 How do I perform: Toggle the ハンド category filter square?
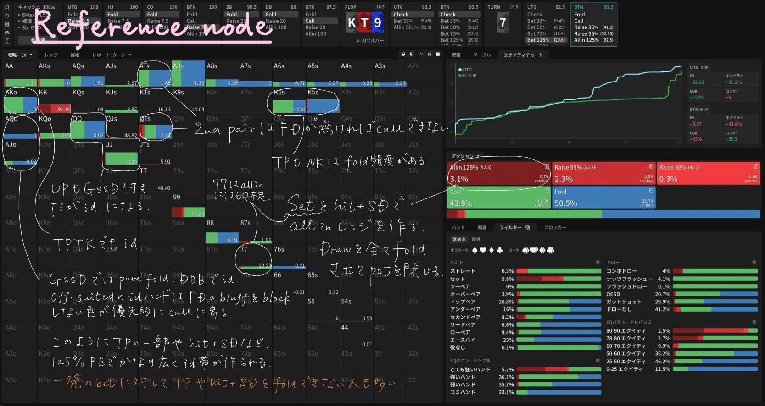coord(597,262)
